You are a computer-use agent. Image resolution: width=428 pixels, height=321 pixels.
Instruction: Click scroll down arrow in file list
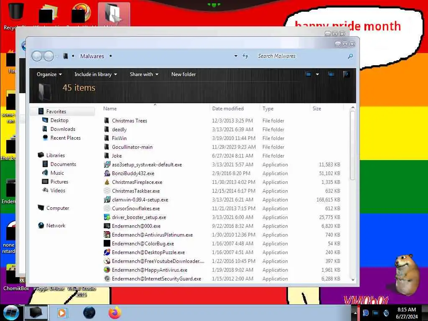coord(353,280)
